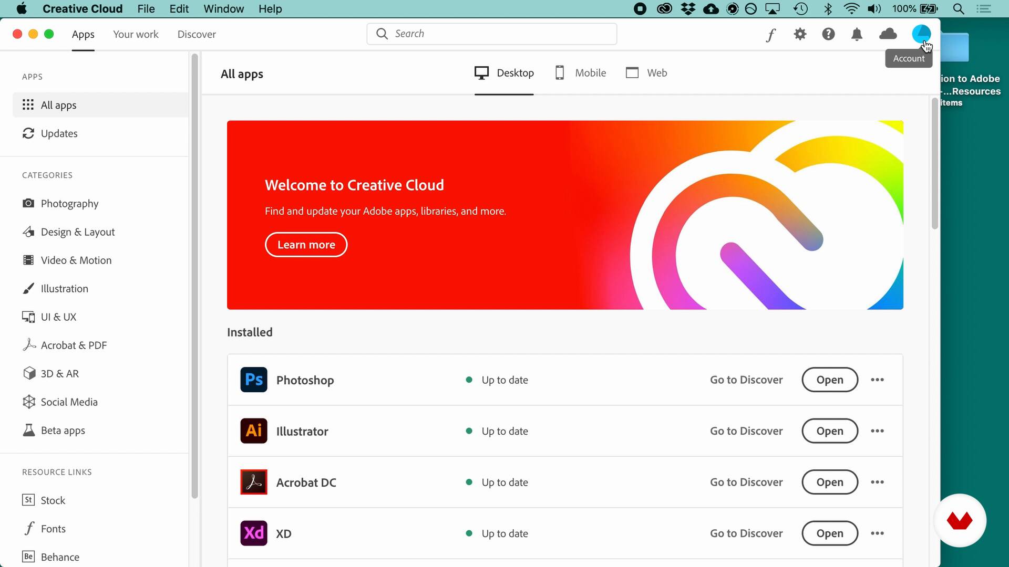Click Go to Discover for Illustrator
The width and height of the screenshot is (1009, 567).
pos(746,431)
